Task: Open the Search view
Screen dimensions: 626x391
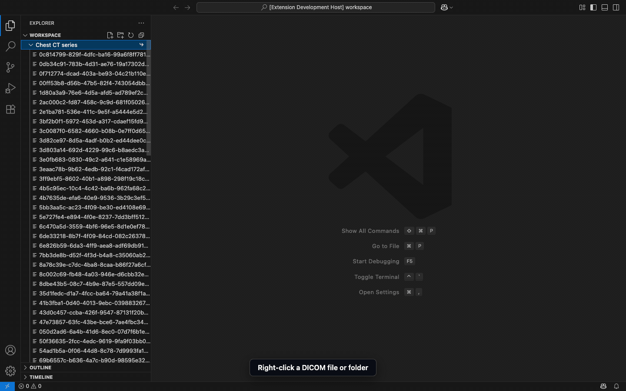Action: (x=10, y=46)
